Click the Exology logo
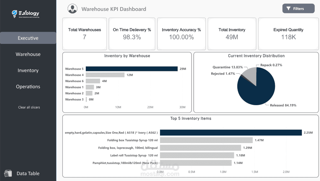This screenshot has width=320, height=181. [x=25, y=14]
